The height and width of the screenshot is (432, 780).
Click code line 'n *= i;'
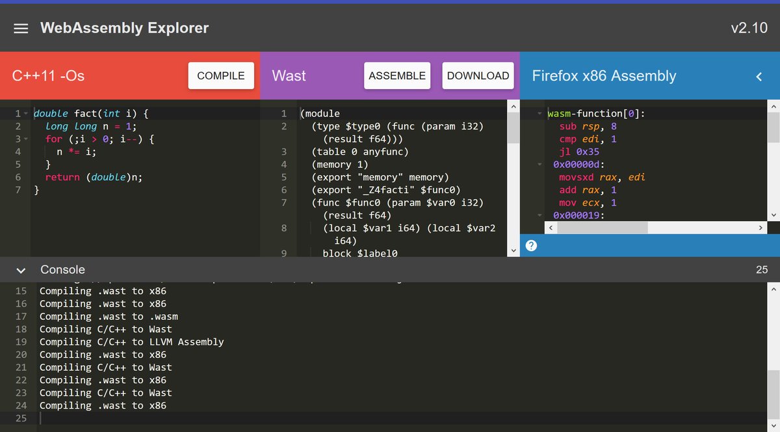pos(77,152)
